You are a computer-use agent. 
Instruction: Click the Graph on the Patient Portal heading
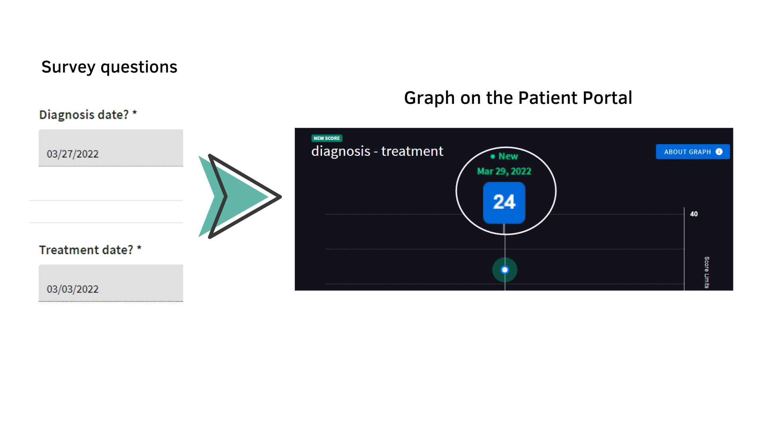tap(518, 98)
